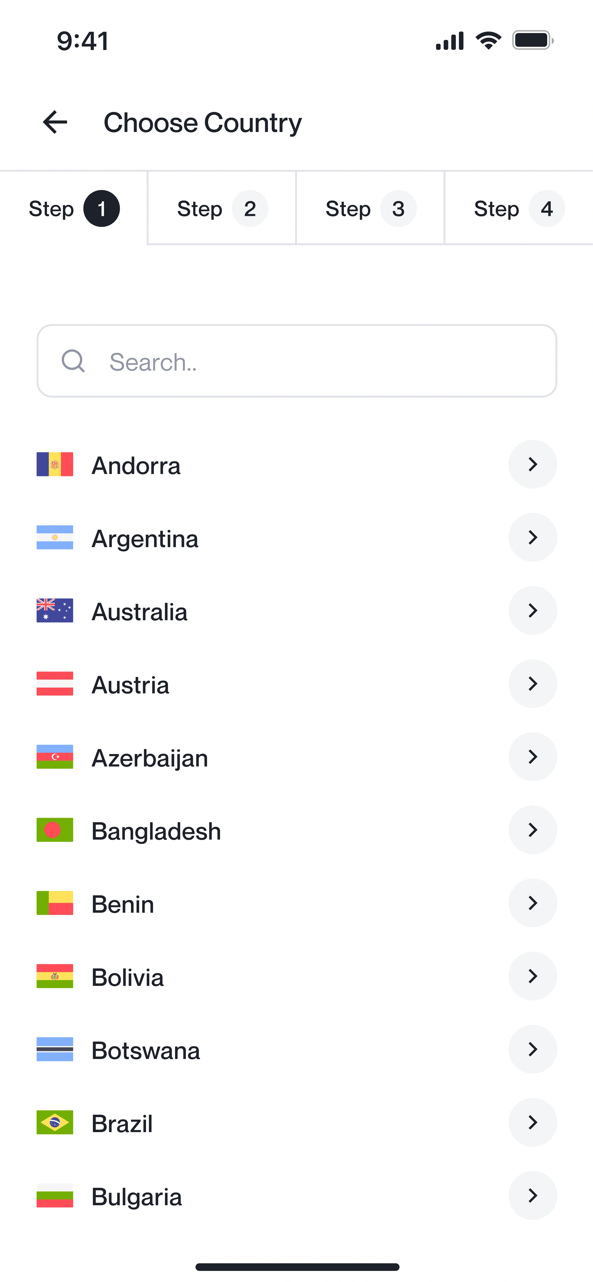Go to the Step 3 tab
Screen dimensions: 593x1282
pyautogui.click(x=370, y=209)
